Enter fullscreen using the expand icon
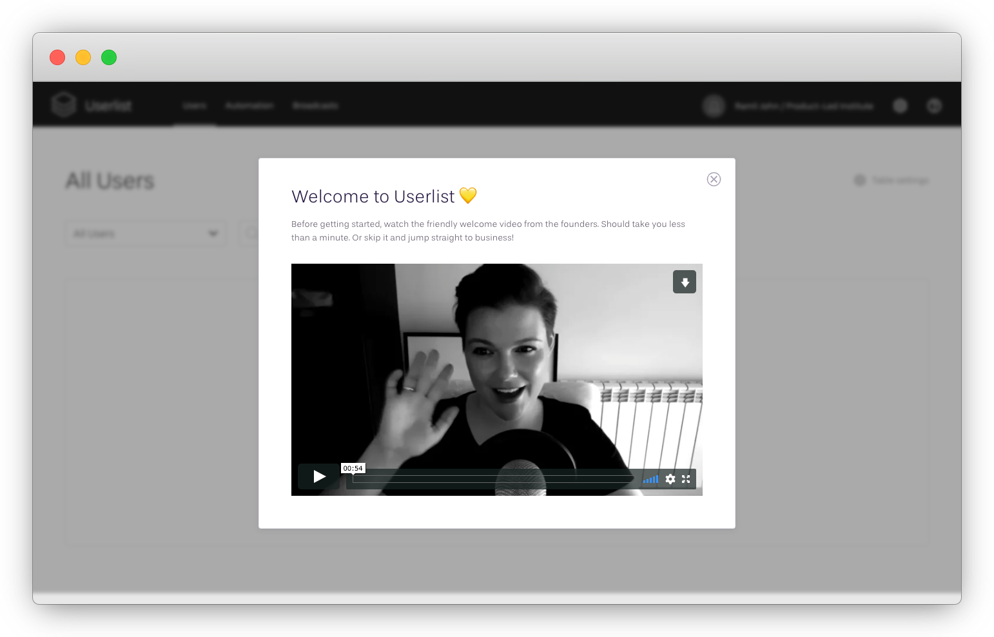 (687, 479)
